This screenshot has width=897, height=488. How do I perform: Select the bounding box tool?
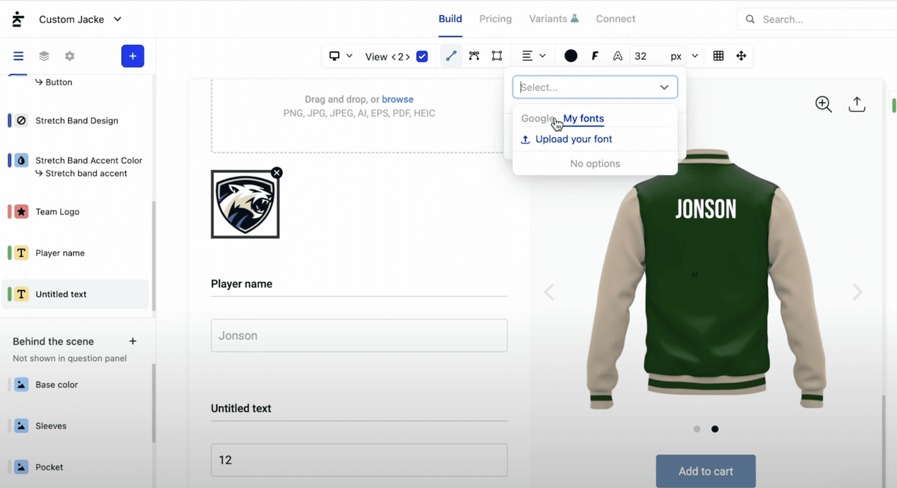497,56
